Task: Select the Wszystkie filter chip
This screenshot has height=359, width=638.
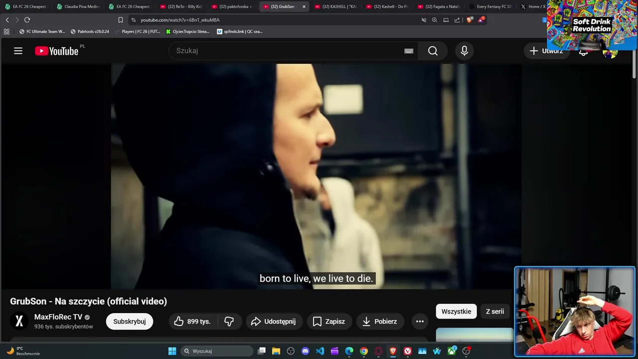Action: 456,312
